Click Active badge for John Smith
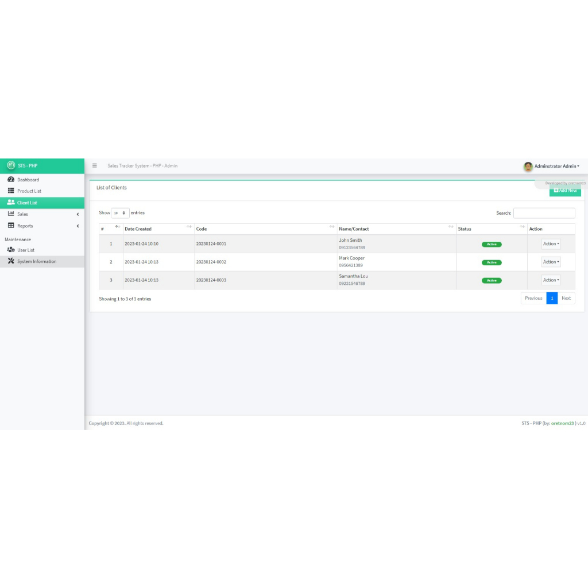 tap(492, 244)
